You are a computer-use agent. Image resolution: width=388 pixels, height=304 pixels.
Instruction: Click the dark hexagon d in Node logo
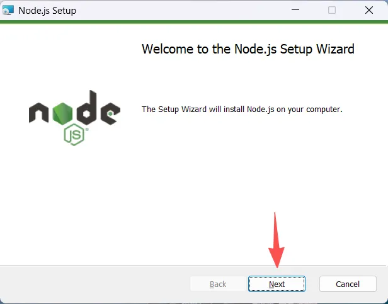coord(86,108)
